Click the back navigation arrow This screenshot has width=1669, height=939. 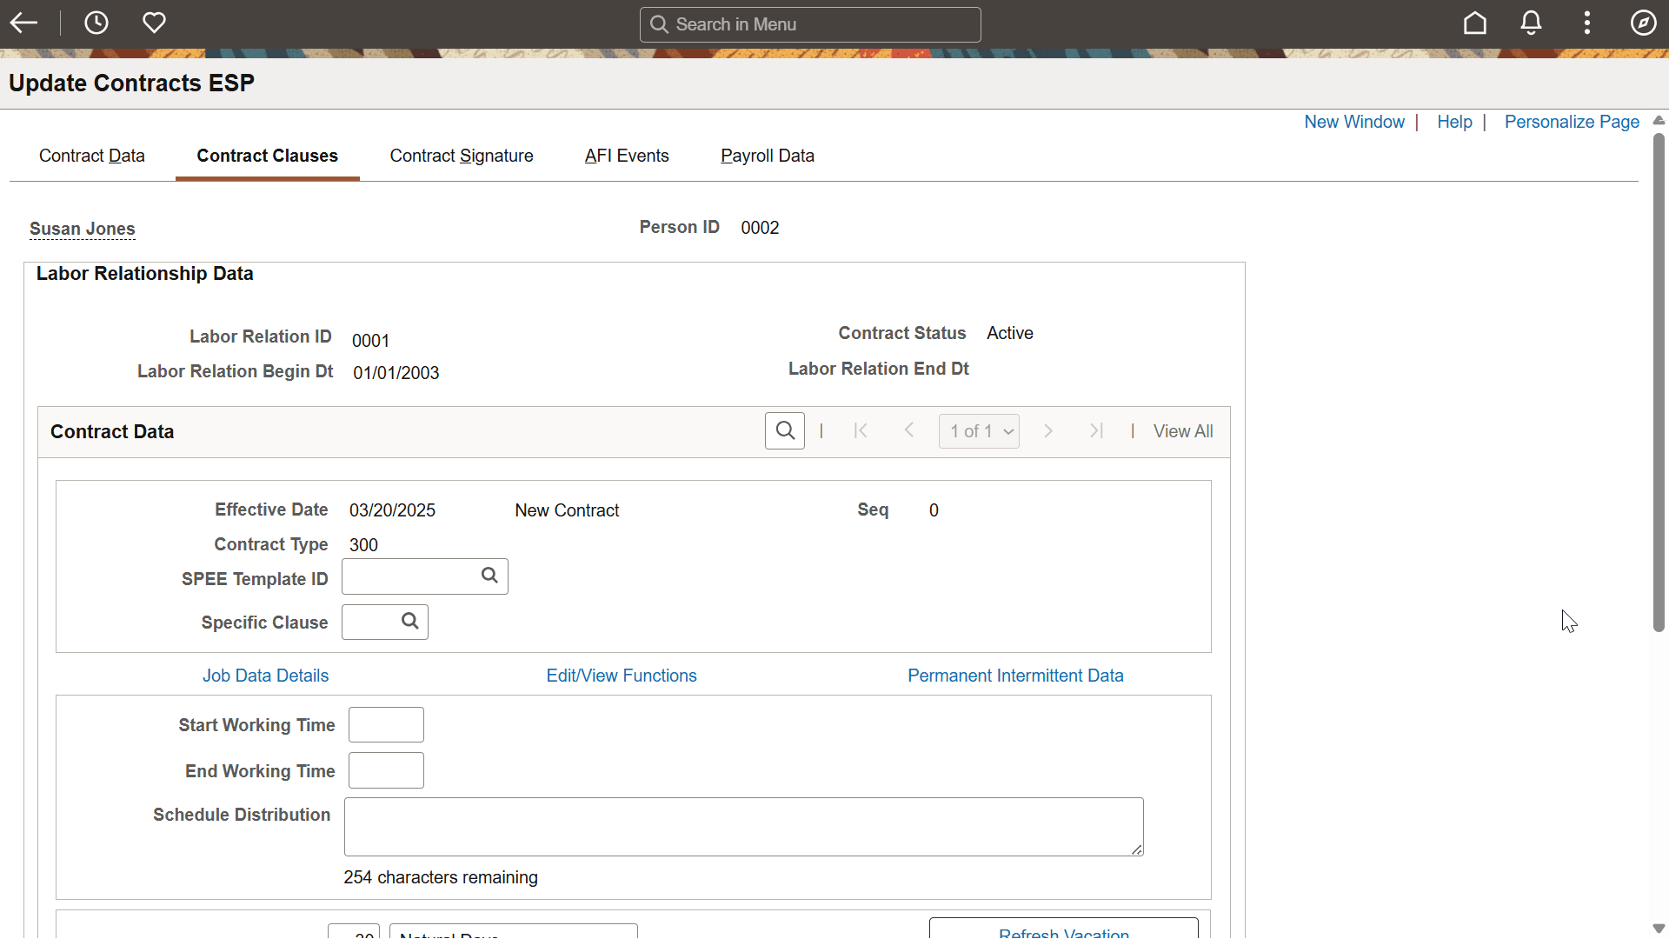point(23,23)
